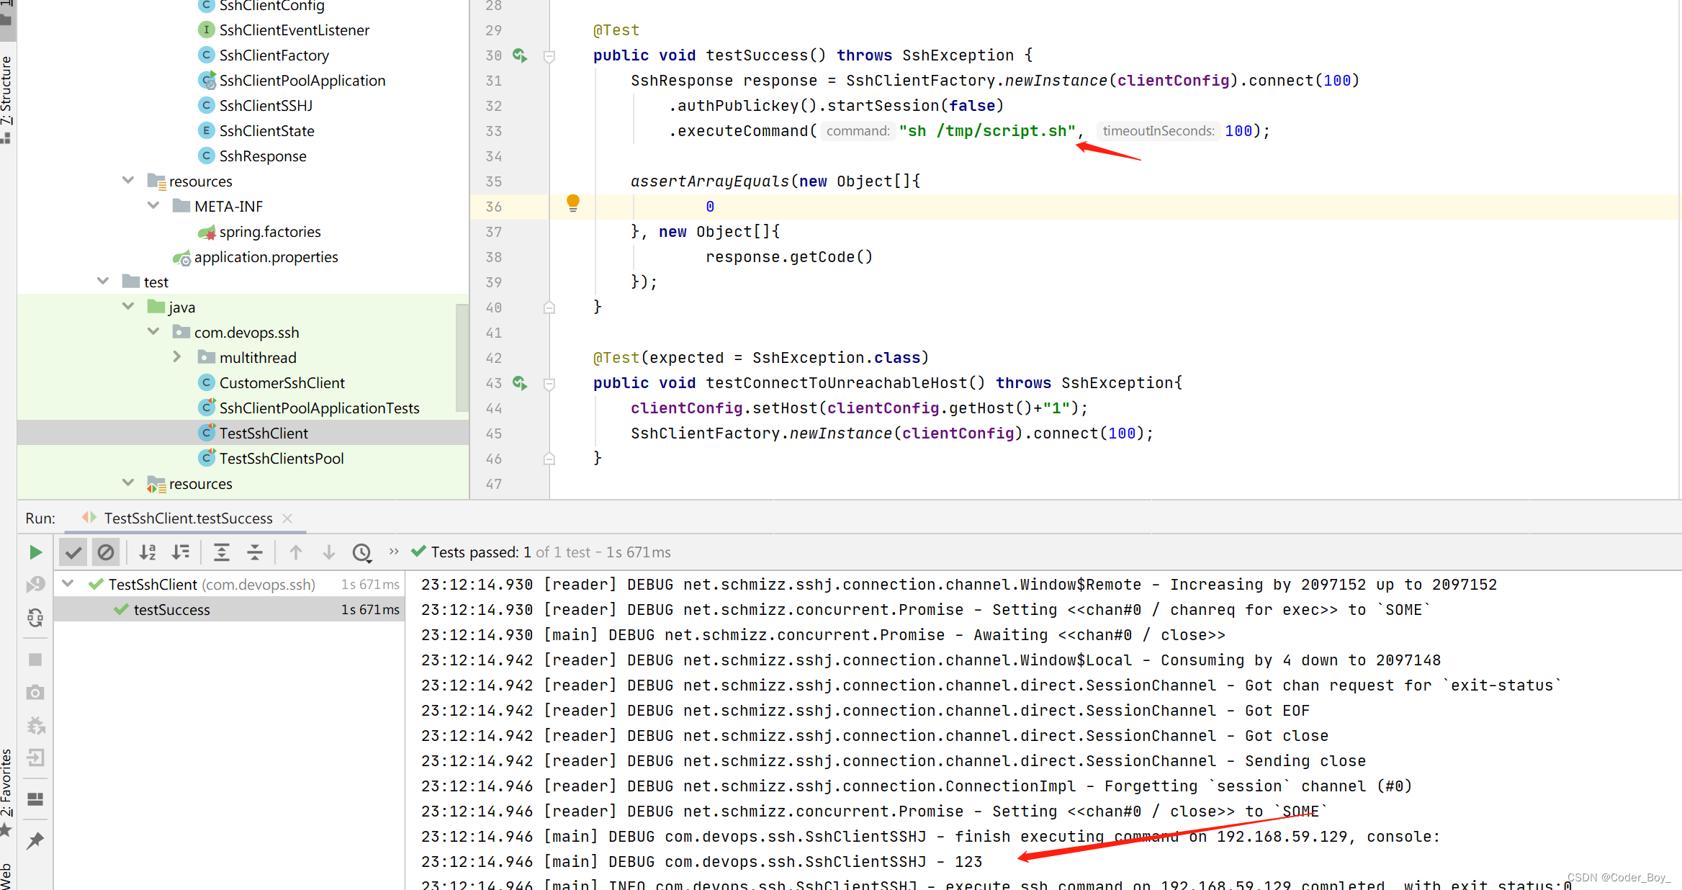Click the restore layout icon in Run sidebar
The image size is (1682, 890).
[35, 799]
